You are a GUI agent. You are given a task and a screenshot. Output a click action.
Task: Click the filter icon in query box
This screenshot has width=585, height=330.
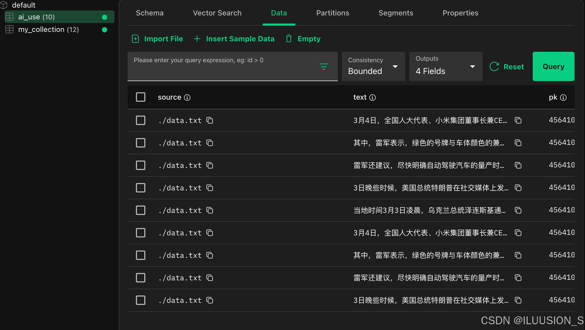(x=323, y=66)
